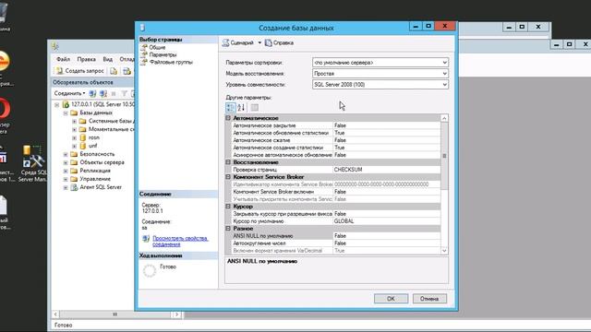This screenshot has height=332, width=591.
Task: Expand the Системные базы данных folder
Action: [x=74, y=121]
